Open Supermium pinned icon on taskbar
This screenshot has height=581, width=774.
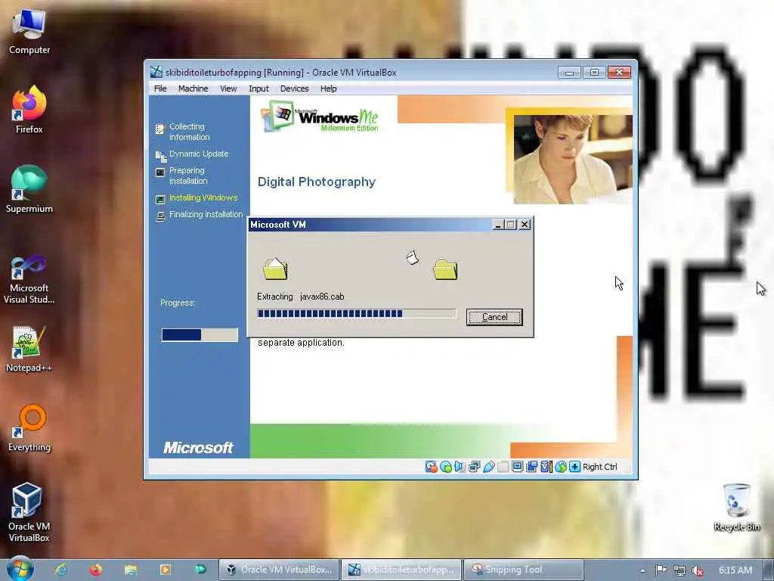click(200, 570)
